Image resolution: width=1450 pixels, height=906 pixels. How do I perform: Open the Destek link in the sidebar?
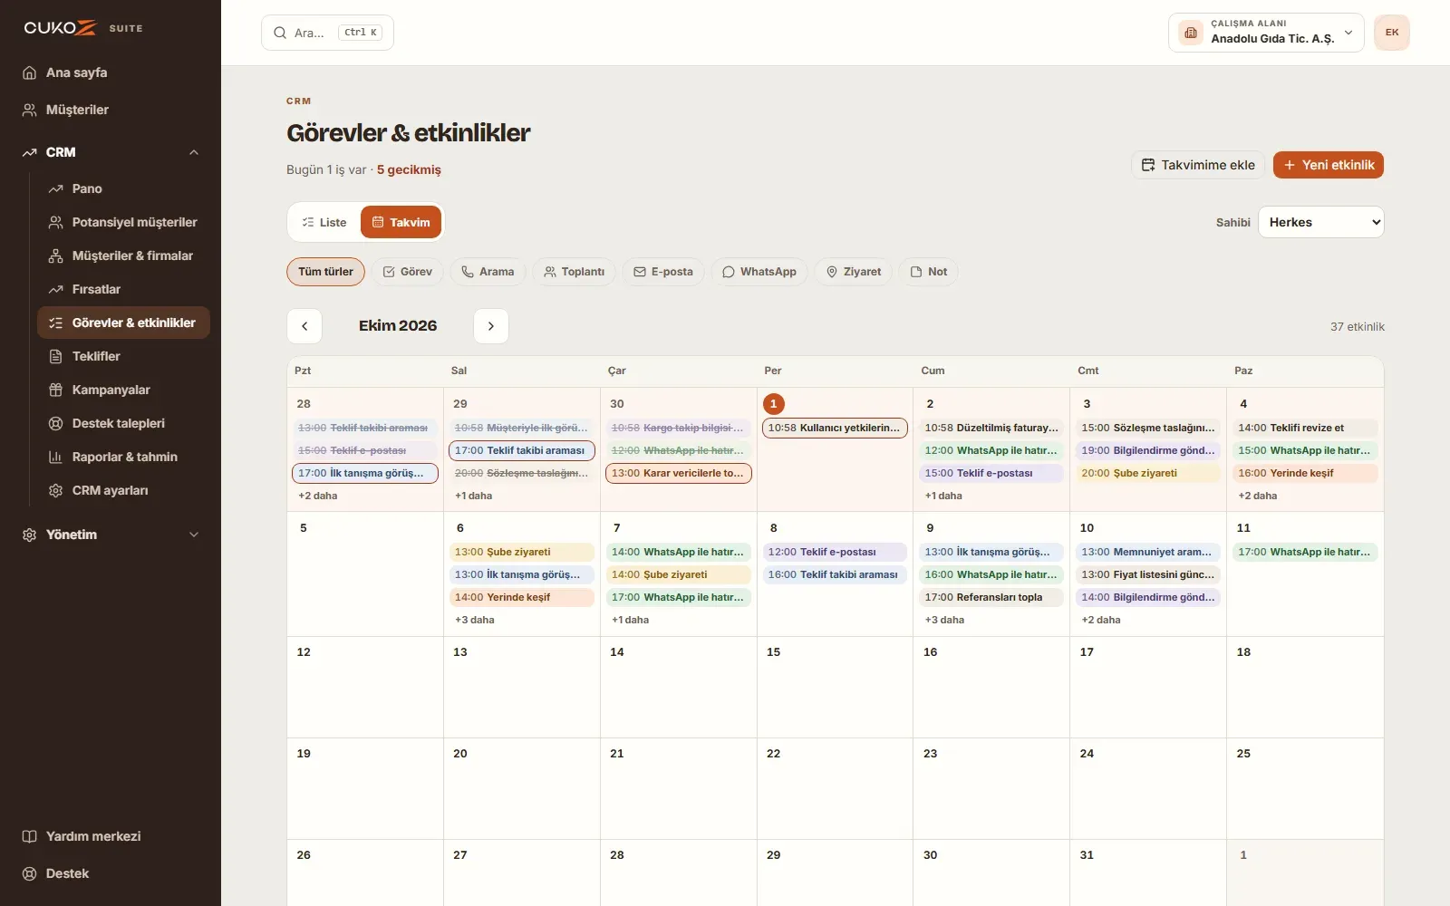[x=110, y=873]
